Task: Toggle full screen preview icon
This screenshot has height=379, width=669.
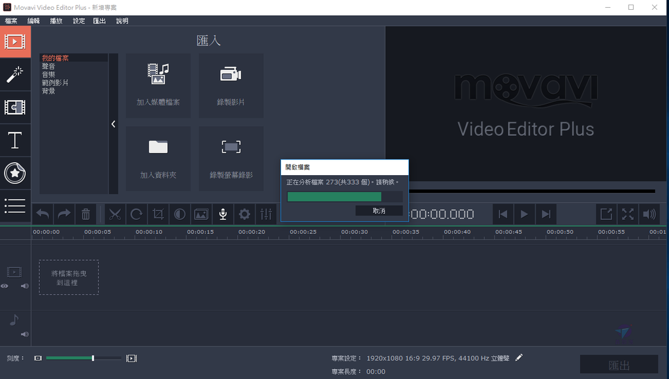Action: [x=628, y=214]
